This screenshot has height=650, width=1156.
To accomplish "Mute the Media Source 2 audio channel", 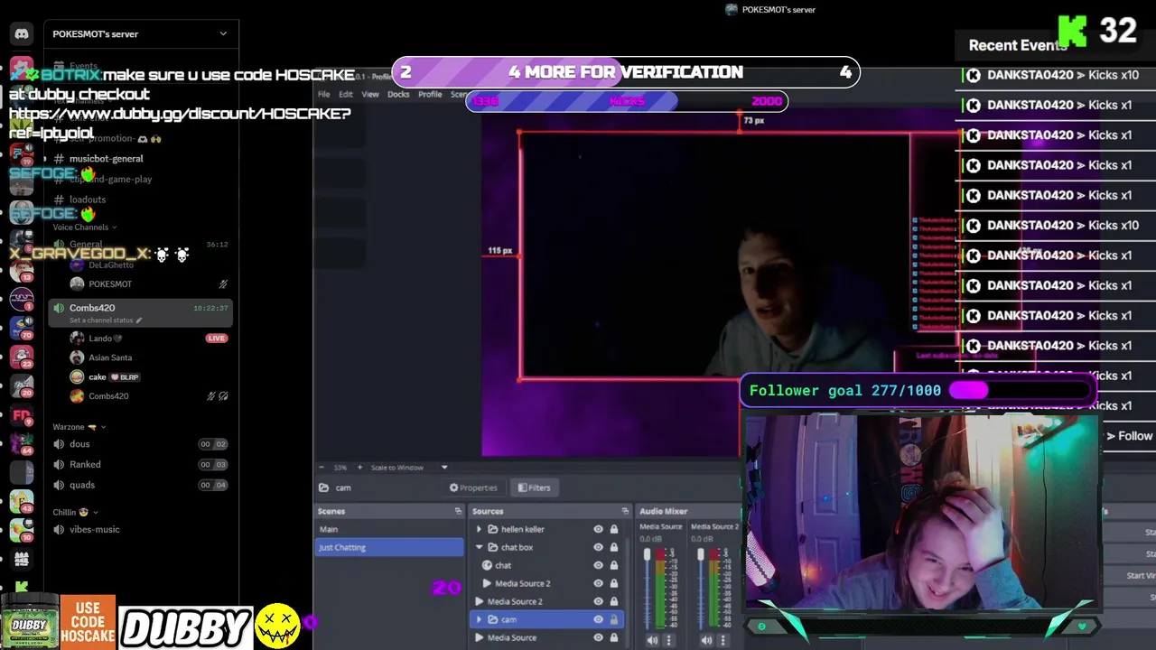I will (706, 640).
